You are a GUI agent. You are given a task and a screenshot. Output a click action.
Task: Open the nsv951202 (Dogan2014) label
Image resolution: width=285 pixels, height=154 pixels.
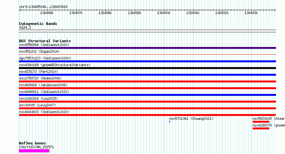[x=39, y=51]
